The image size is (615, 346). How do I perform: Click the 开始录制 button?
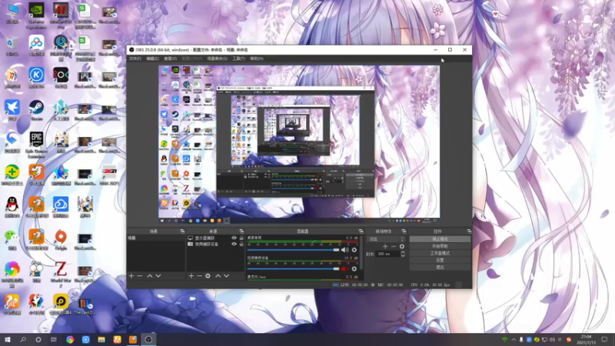click(x=440, y=246)
